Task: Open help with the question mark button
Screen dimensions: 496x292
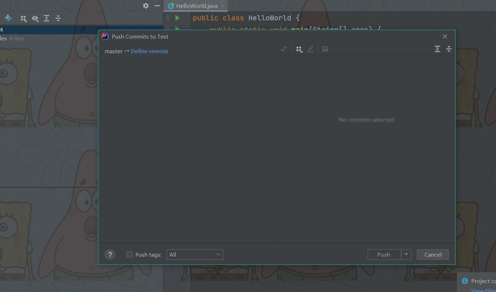Action: [110, 255]
